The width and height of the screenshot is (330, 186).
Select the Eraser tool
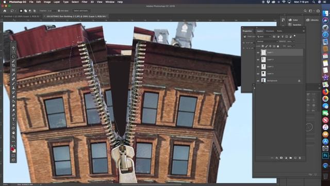click(13, 97)
